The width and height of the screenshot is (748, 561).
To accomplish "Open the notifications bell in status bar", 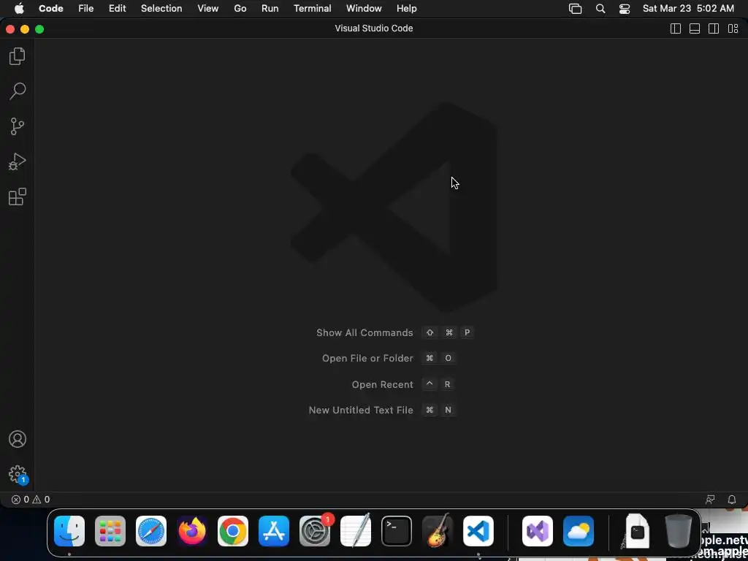I will coord(732,500).
